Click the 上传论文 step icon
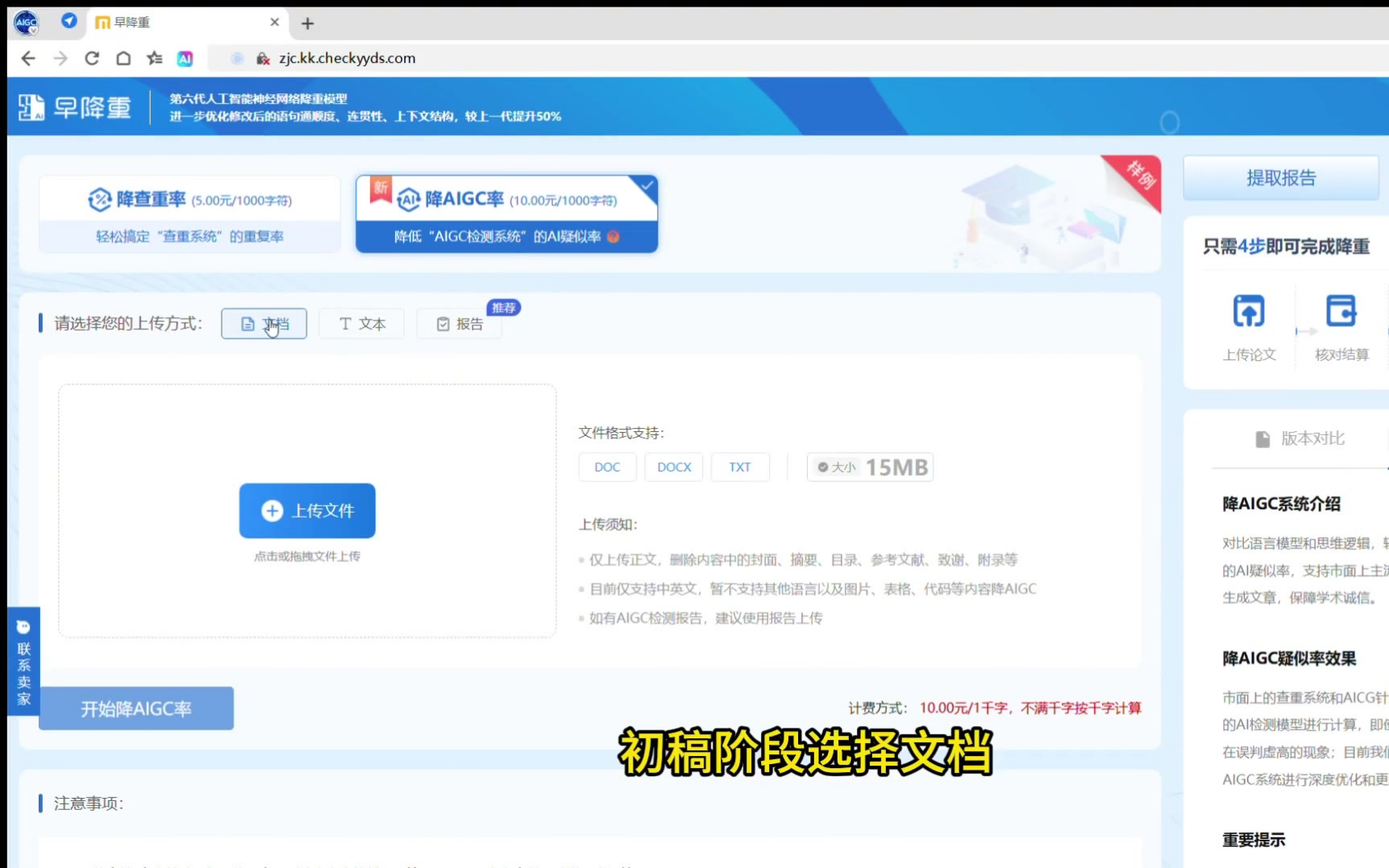 coord(1249,312)
